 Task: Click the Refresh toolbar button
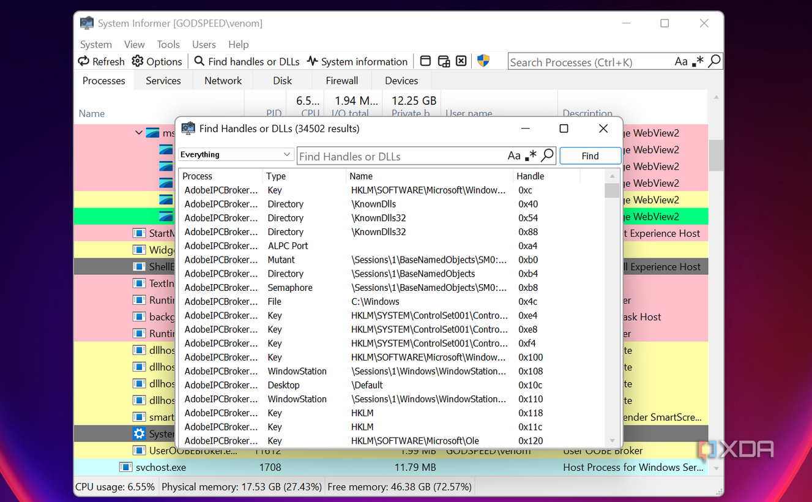click(101, 61)
